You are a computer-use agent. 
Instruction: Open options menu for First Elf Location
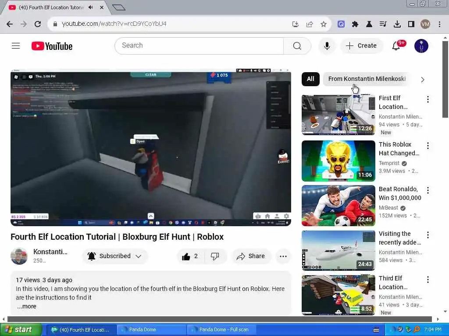[428, 99]
